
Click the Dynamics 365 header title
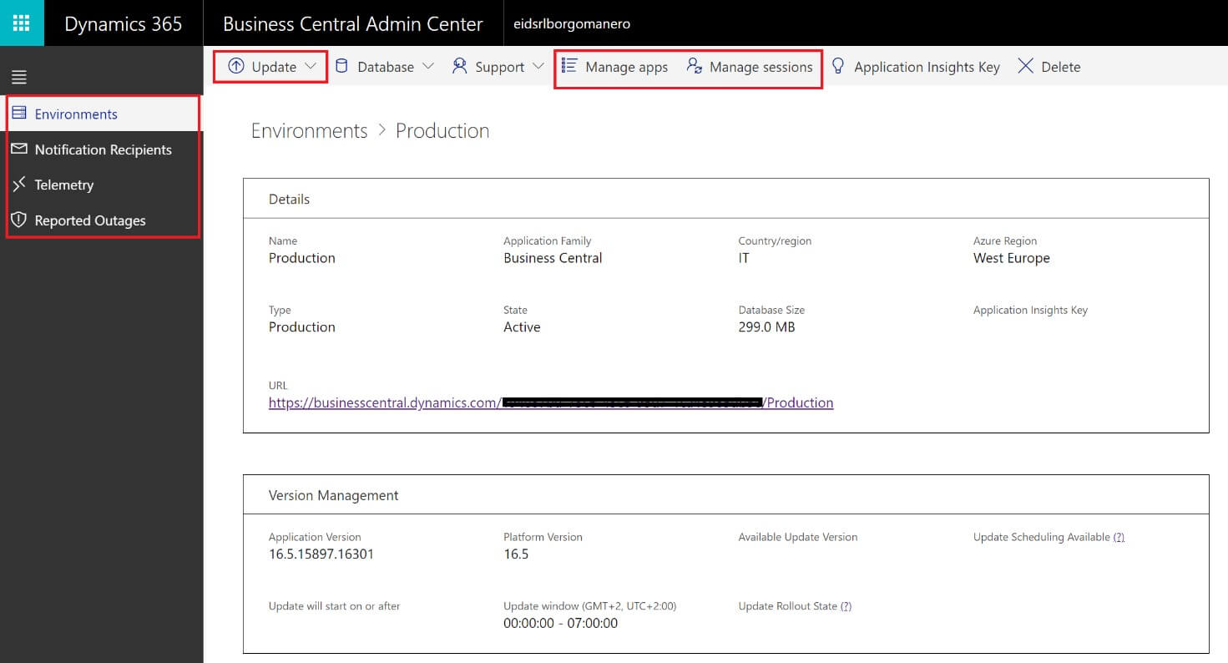tap(124, 23)
